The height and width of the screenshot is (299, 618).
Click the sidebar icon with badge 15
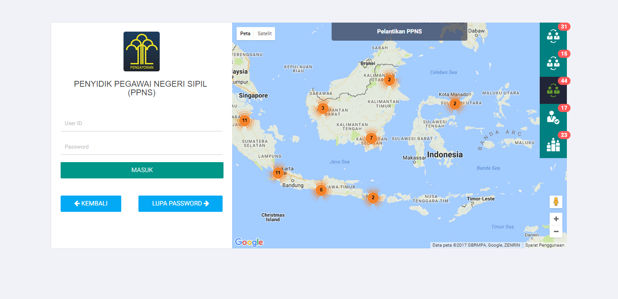(x=553, y=63)
